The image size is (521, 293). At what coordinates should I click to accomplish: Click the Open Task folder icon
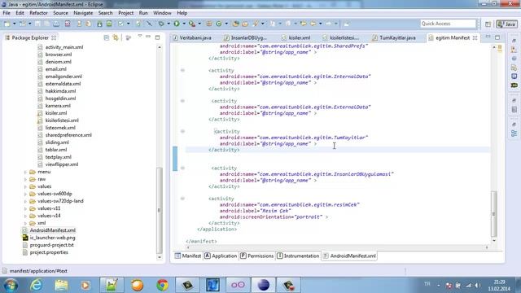click(x=245, y=24)
